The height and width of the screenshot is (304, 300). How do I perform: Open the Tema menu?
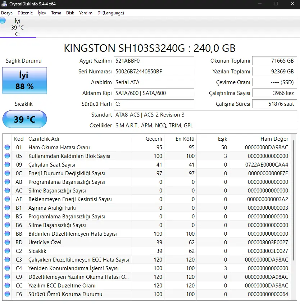click(56, 13)
